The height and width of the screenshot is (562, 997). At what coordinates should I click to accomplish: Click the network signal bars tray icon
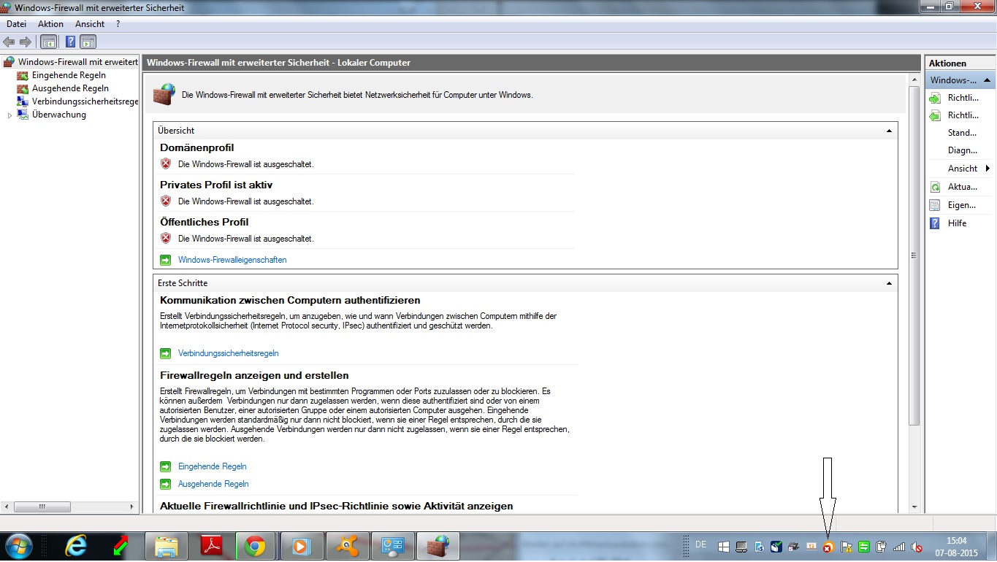[899, 547]
